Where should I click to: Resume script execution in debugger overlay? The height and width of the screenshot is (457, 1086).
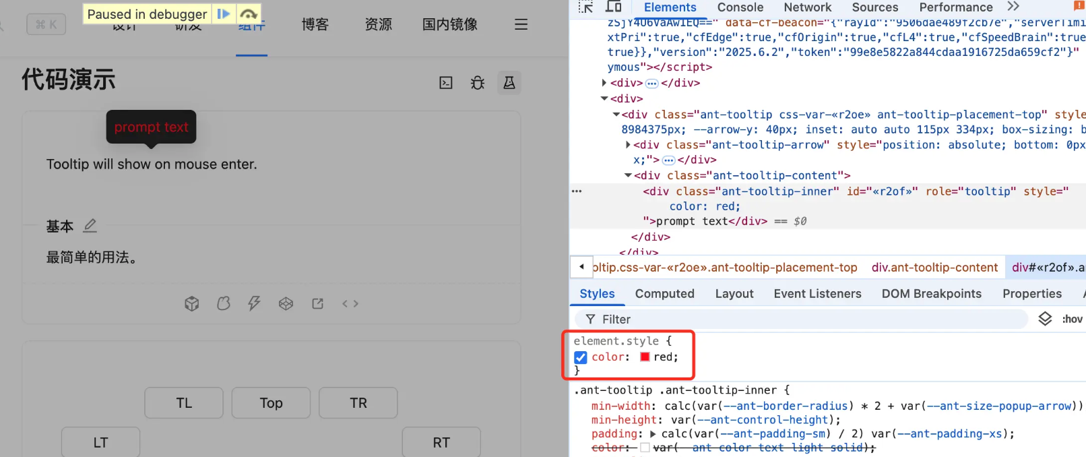point(224,13)
